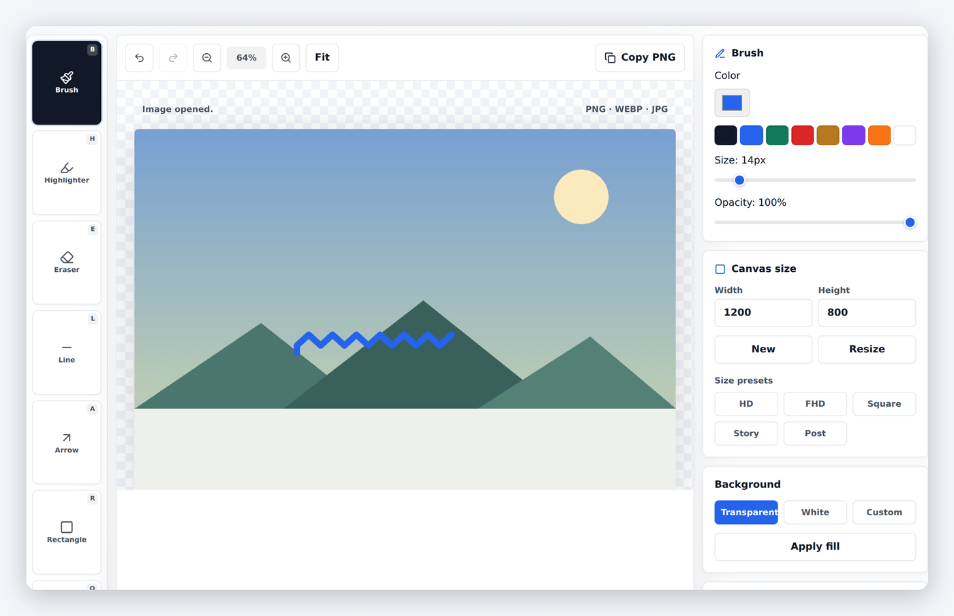Undo the last action
Image resolution: width=954 pixels, height=616 pixels.
coord(140,58)
